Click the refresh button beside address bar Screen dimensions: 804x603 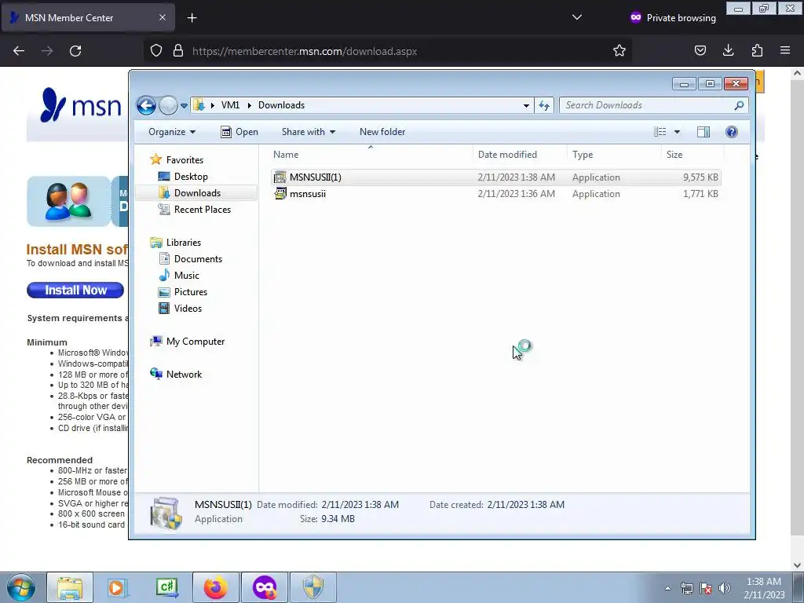[x=544, y=106]
